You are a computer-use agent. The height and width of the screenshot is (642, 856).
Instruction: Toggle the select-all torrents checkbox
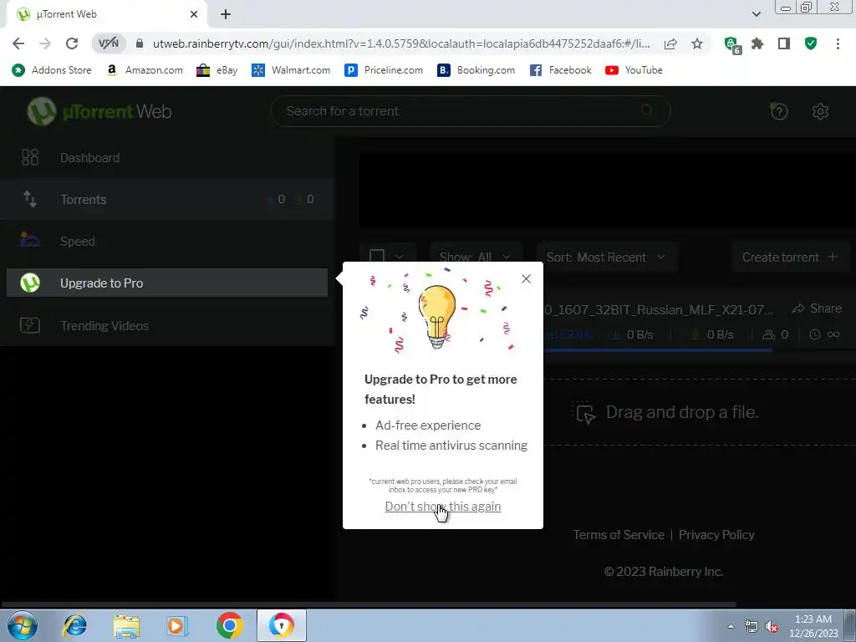click(377, 257)
